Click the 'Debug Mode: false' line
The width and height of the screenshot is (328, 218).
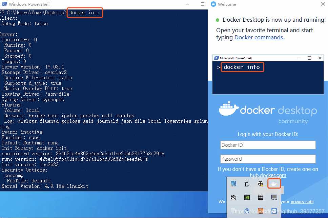coord(24,23)
